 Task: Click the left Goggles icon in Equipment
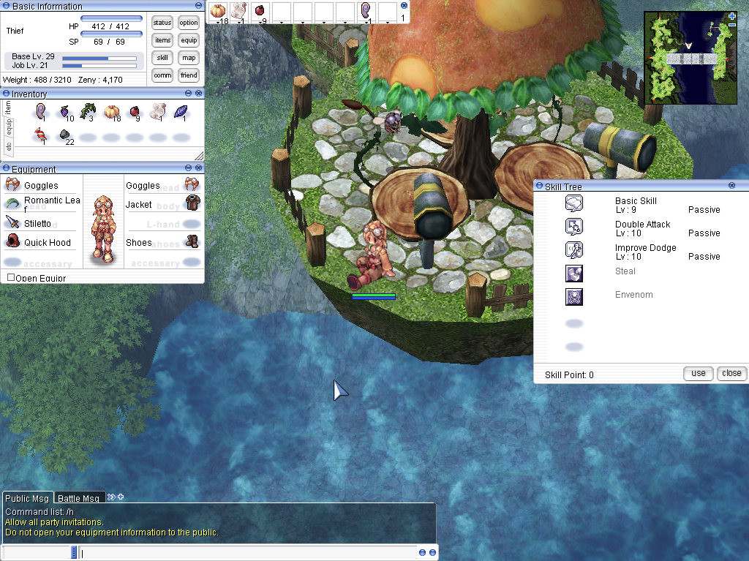click(x=12, y=184)
